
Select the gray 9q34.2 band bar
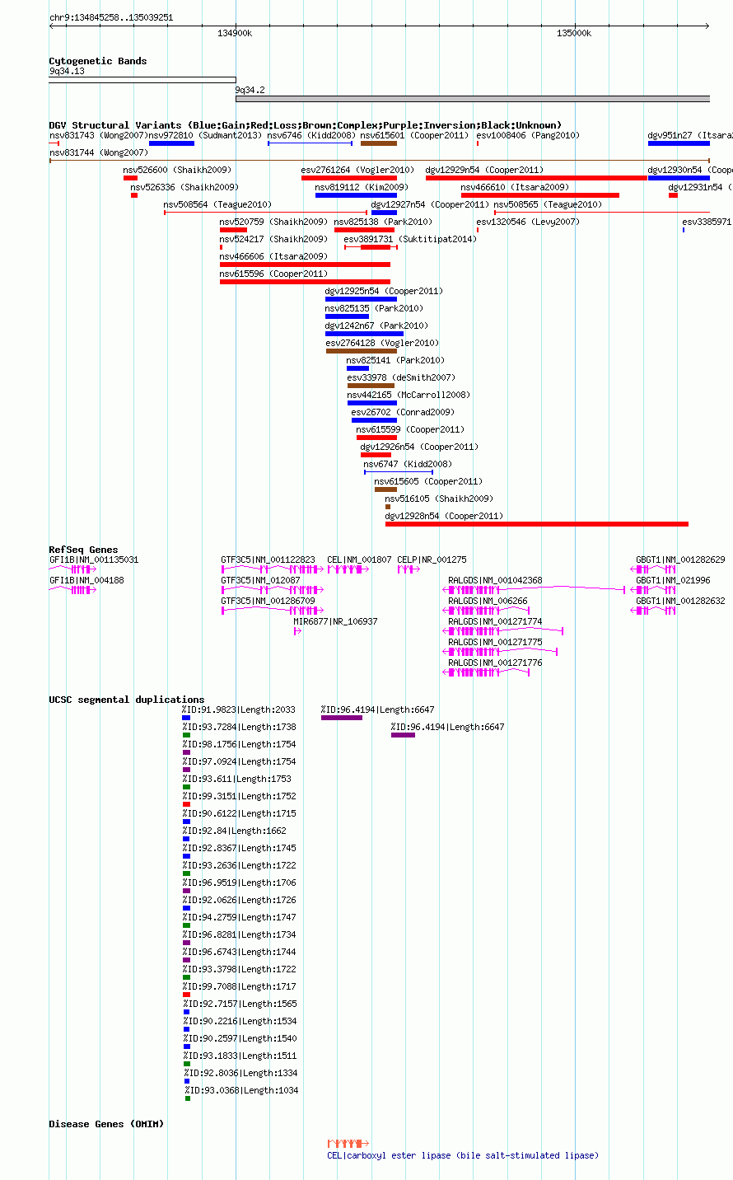point(472,99)
